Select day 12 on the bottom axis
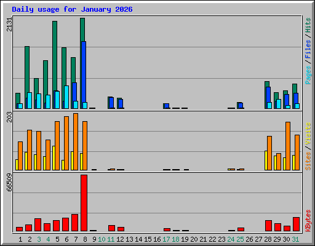The height and width of the screenshot is (246, 315). click(x=120, y=239)
